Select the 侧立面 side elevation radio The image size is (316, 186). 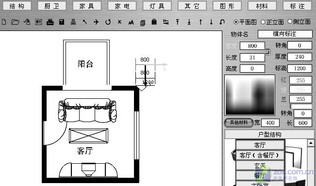click(x=290, y=21)
